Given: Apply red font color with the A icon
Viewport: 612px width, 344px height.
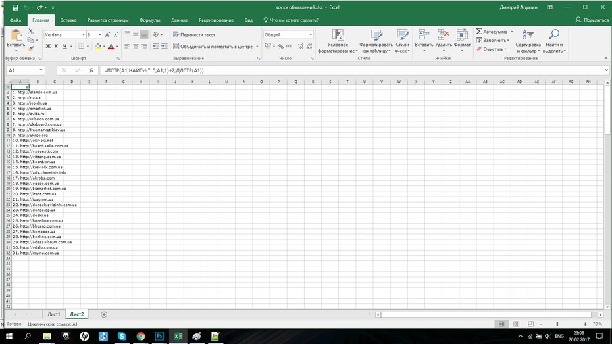Looking at the screenshot, I should pos(111,47).
